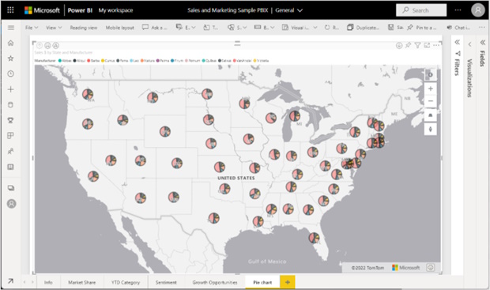
Task: Toggle map pitch tilt control
Action: [x=430, y=115]
